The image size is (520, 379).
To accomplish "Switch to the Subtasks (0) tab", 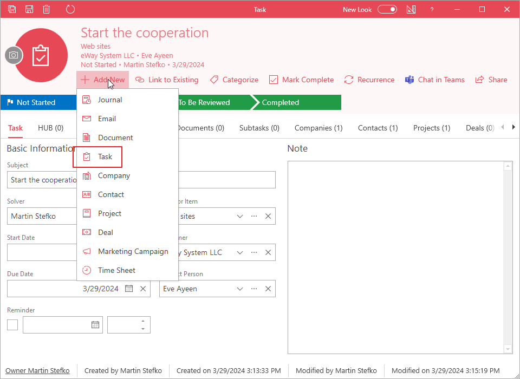I will click(259, 128).
